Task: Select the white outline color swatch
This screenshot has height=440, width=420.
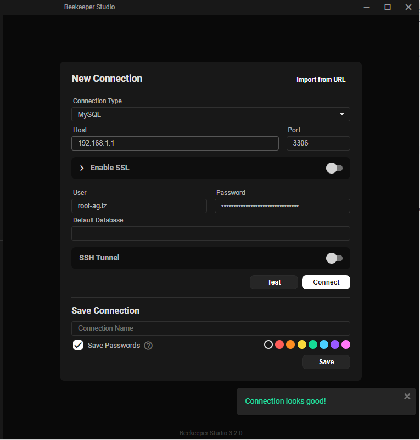Action: click(x=268, y=344)
